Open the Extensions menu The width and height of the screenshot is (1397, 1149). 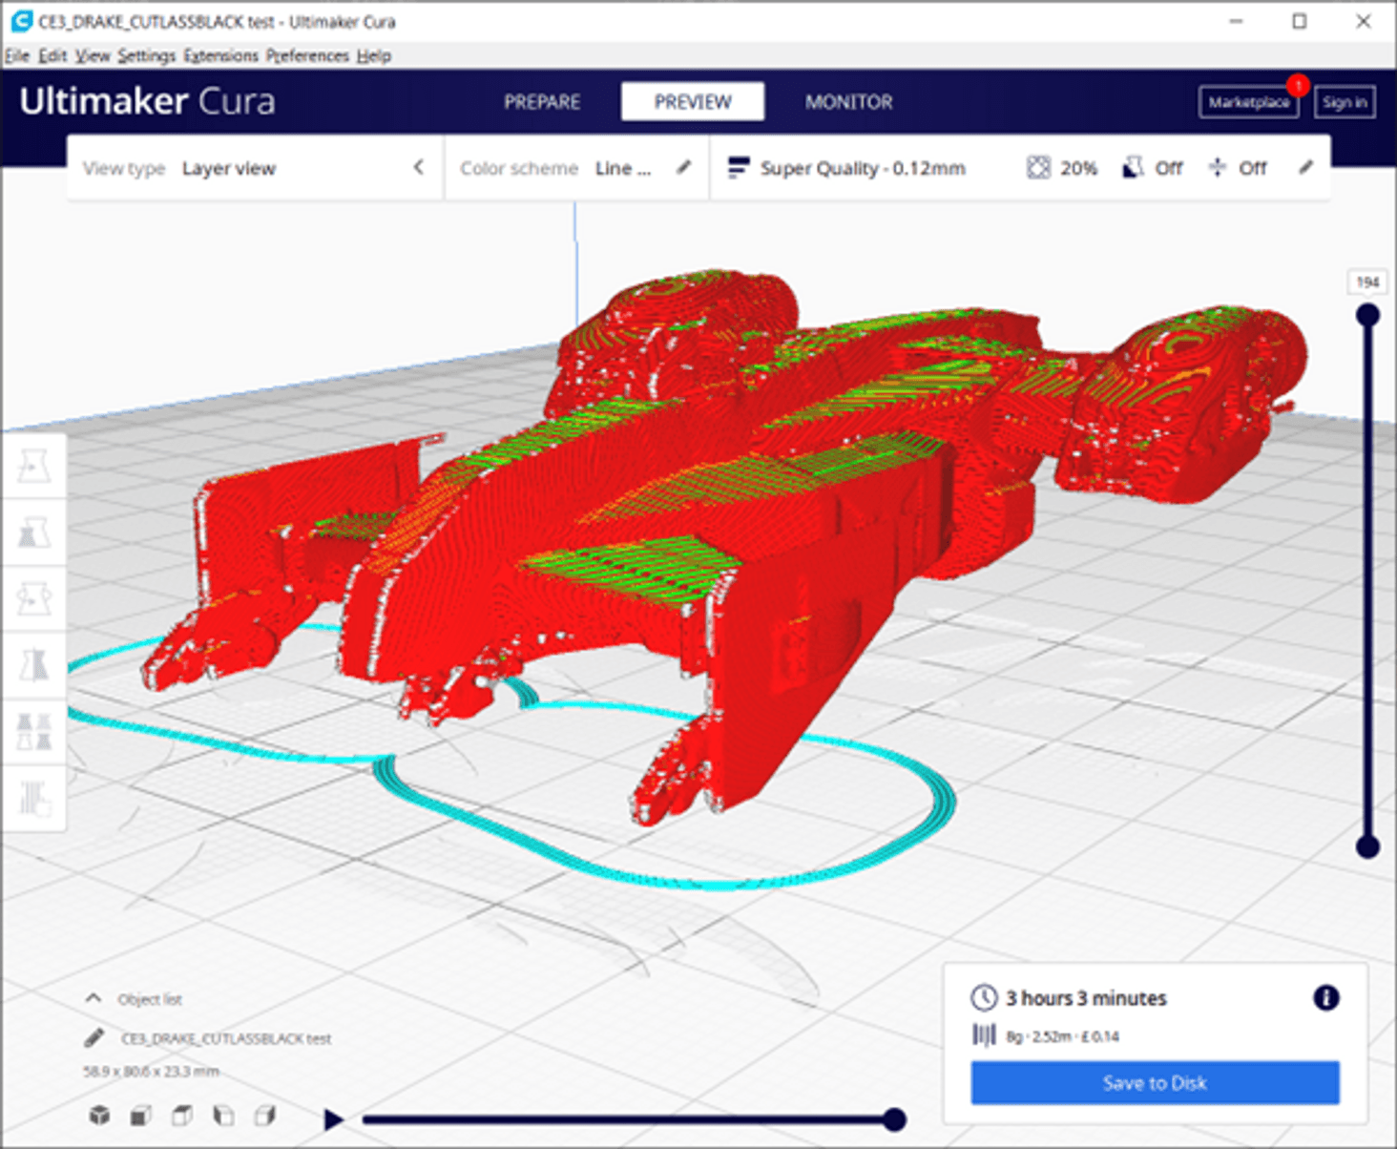[x=220, y=55]
